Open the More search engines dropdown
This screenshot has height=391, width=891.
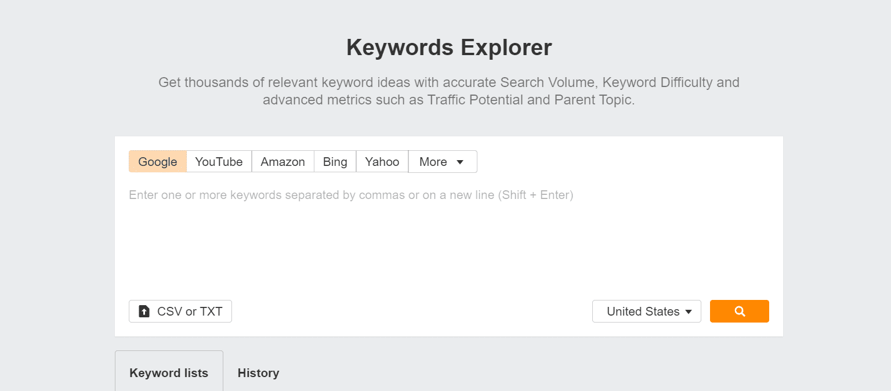pyautogui.click(x=443, y=162)
